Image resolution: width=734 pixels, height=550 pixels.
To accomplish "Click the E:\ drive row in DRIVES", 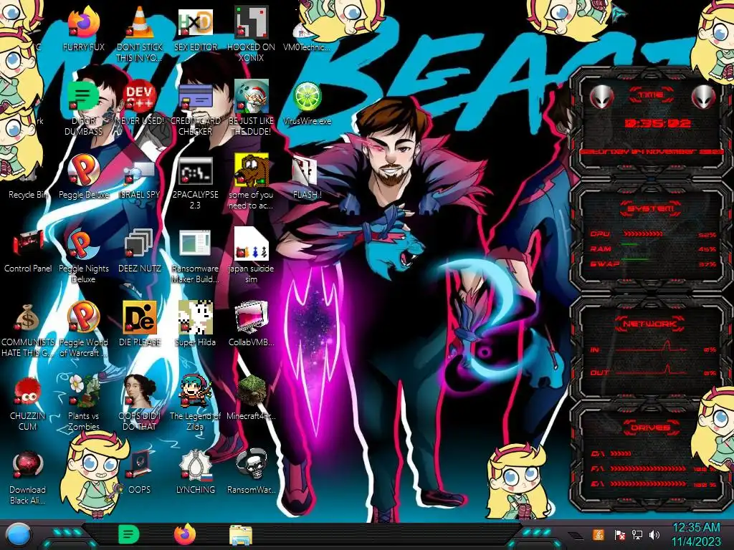I will [654, 483].
